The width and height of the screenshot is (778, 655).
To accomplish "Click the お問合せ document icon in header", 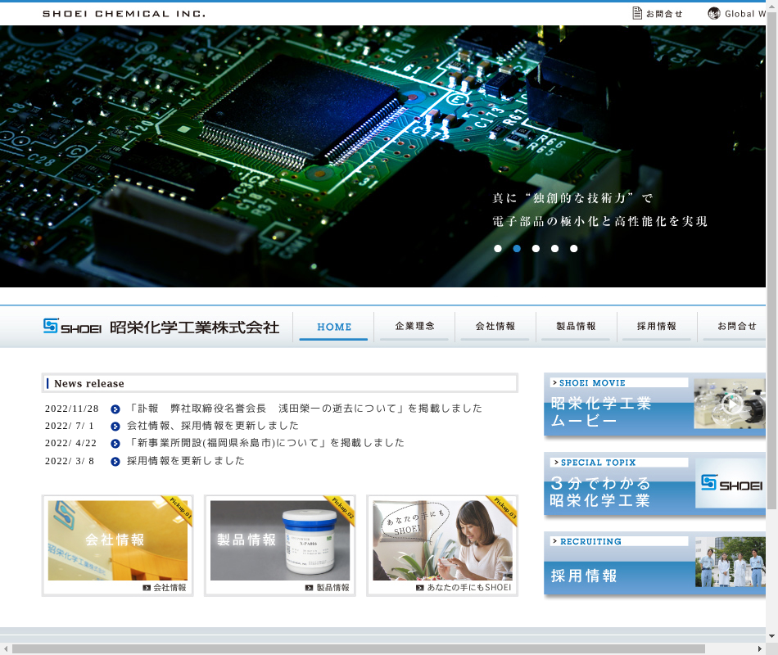I will tap(637, 13).
